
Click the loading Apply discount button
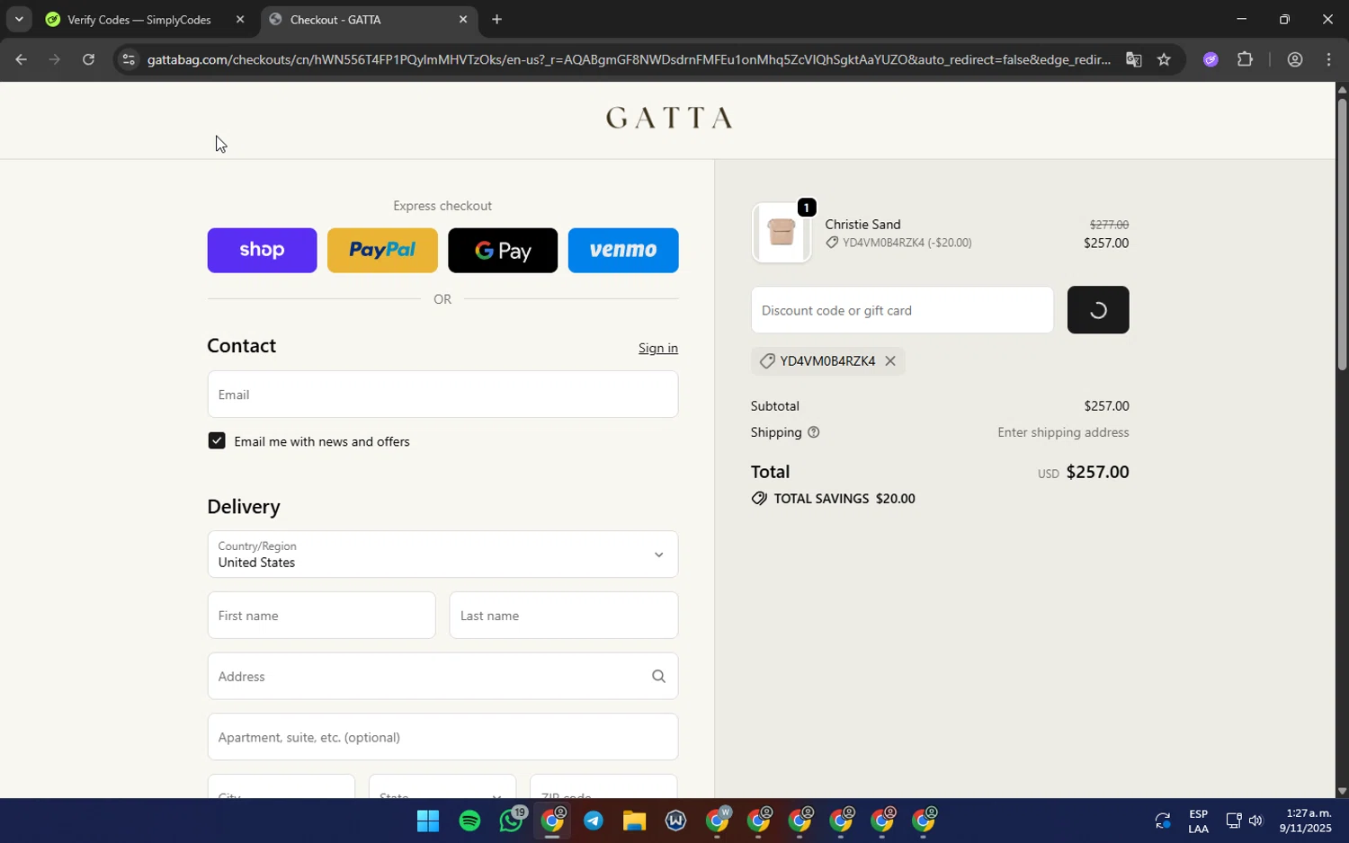coord(1098,310)
